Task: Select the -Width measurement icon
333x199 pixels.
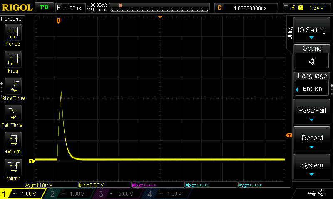Action: tap(12, 168)
